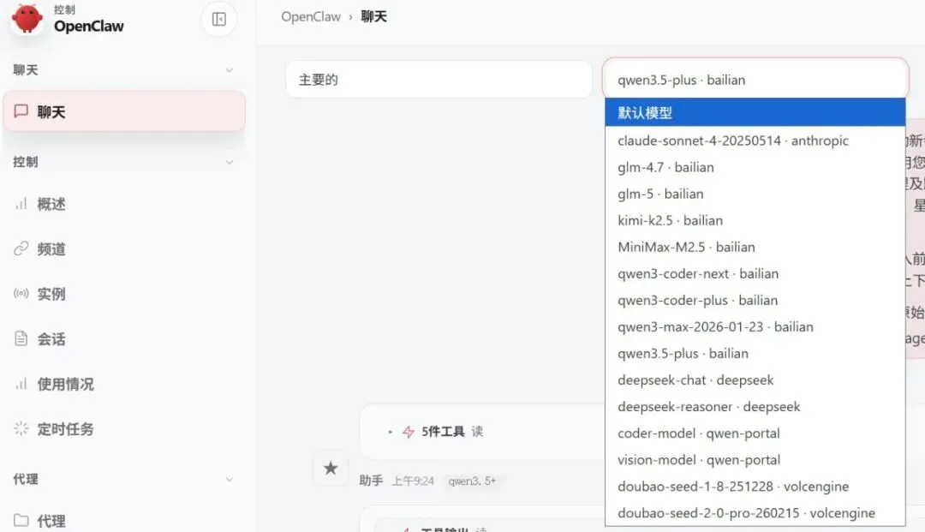Image resolution: width=925 pixels, height=532 pixels.
Task: Open the 代理 agents page
Action: click(124, 520)
